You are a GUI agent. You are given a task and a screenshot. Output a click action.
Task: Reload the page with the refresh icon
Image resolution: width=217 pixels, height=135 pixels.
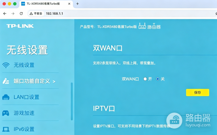point(21,14)
